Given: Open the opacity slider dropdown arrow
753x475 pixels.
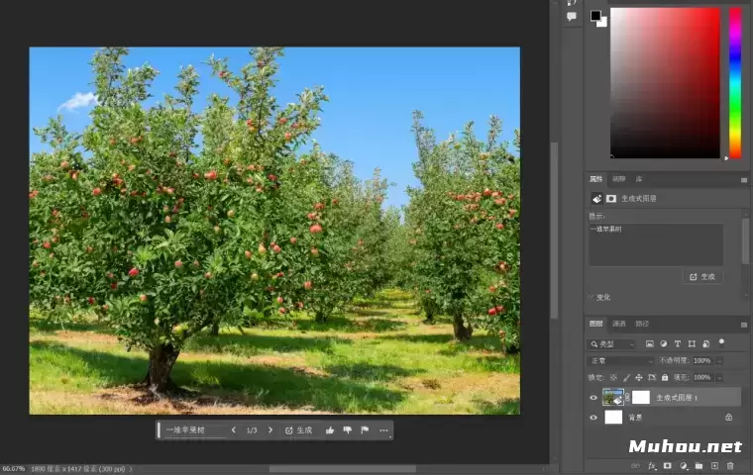Looking at the screenshot, I should point(719,361).
